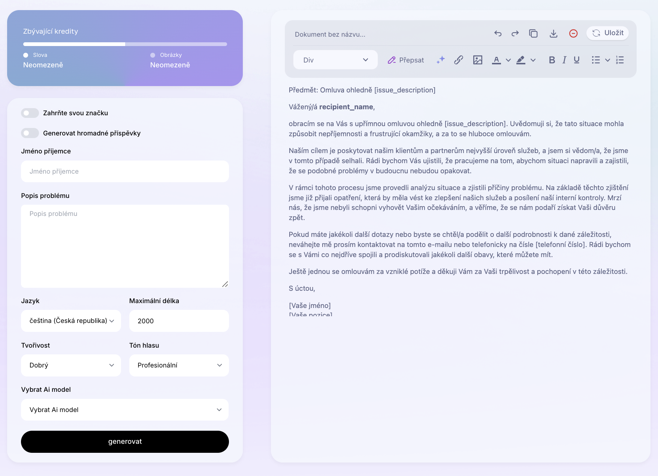Enable the Zahrňte svou značku switch
This screenshot has height=476, width=658.
click(30, 113)
